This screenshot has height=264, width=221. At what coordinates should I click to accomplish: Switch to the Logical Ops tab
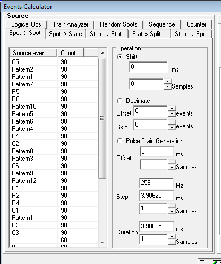point(26,24)
